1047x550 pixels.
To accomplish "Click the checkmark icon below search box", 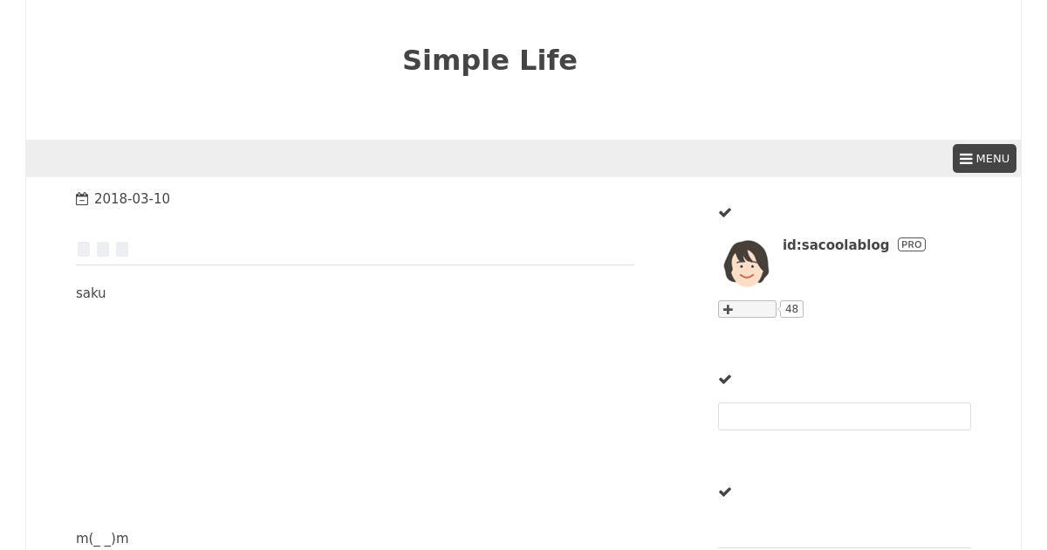I will coord(725,492).
